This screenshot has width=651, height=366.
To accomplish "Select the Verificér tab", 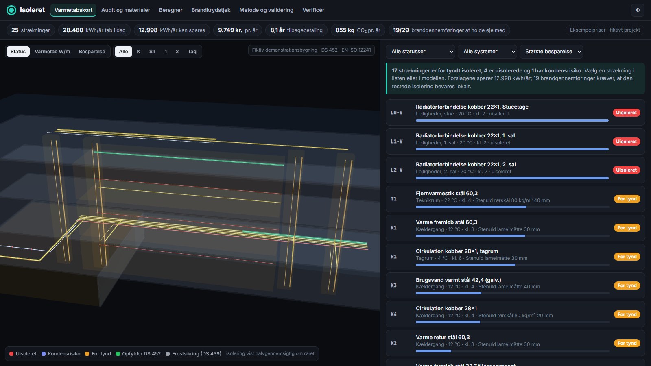I will (x=313, y=10).
